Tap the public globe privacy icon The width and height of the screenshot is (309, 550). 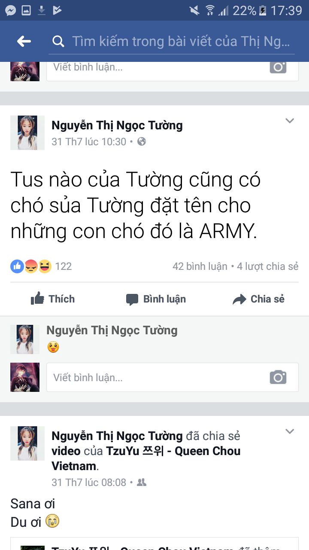pos(141,141)
